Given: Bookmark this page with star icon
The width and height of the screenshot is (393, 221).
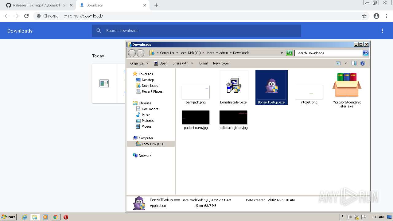Looking at the screenshot, I should [364, 16].
